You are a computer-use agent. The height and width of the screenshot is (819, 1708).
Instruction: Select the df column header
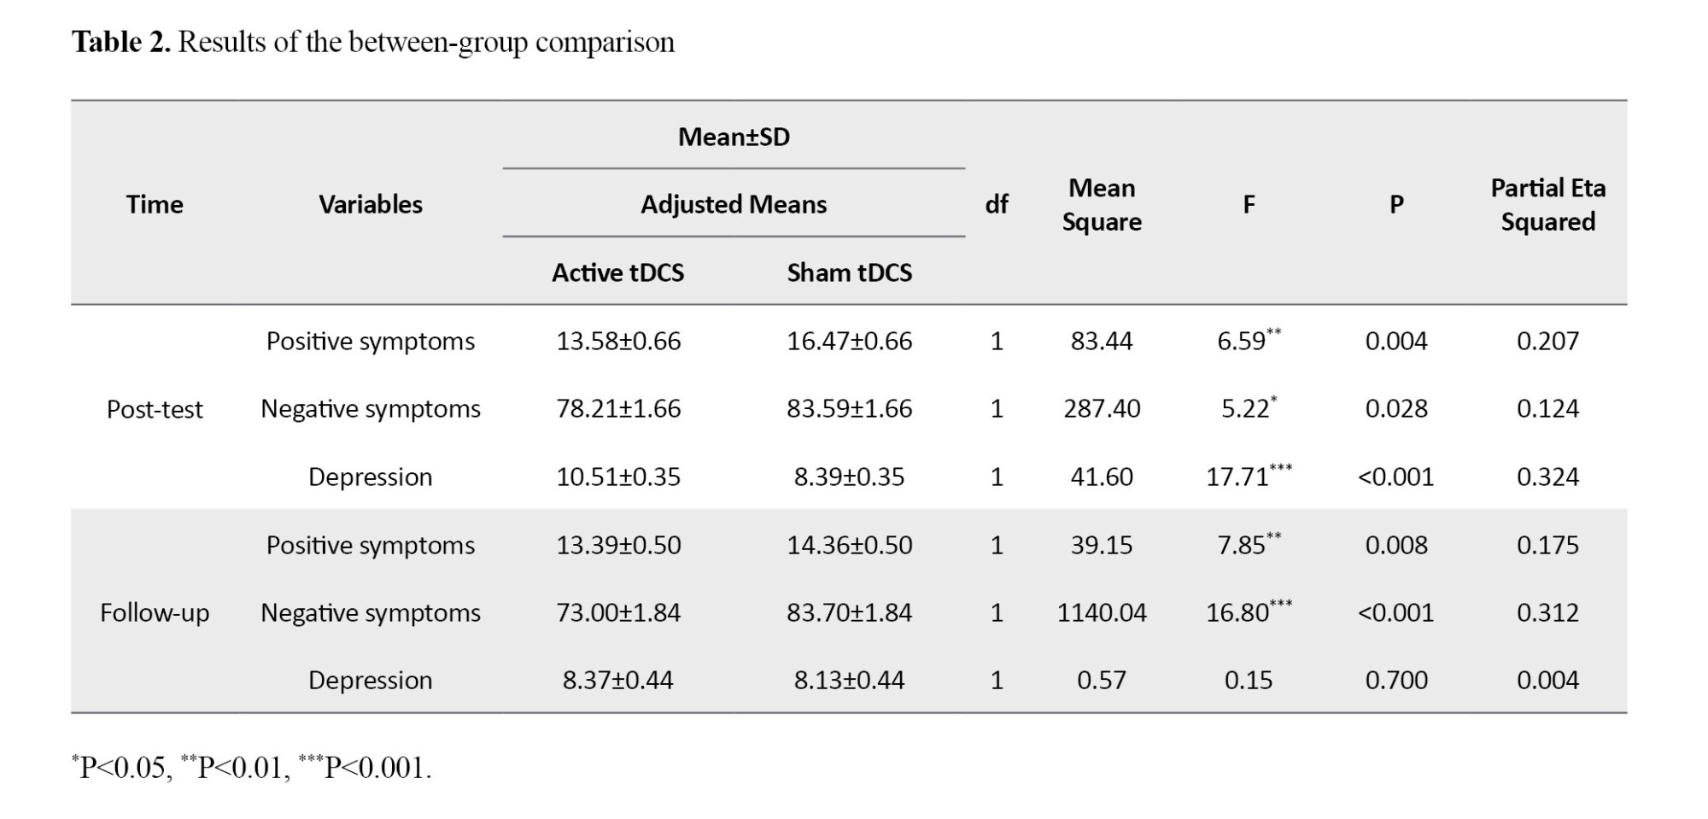tap(997, 205)
